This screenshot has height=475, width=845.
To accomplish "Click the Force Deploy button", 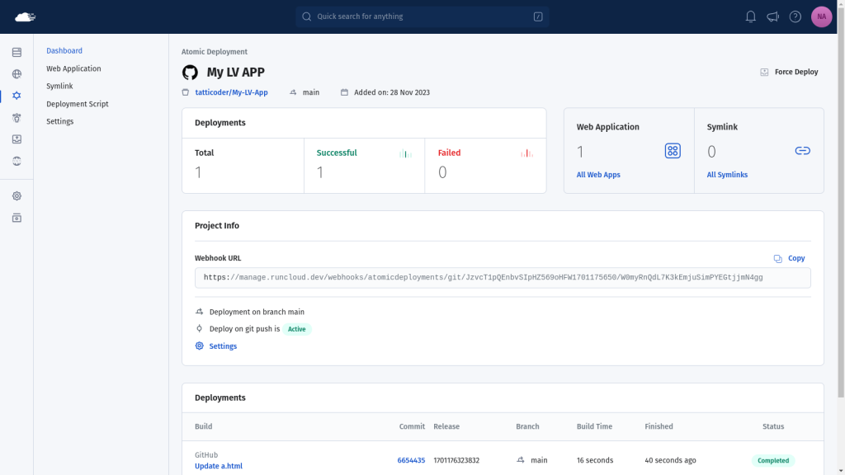I will tap(789, 72).
